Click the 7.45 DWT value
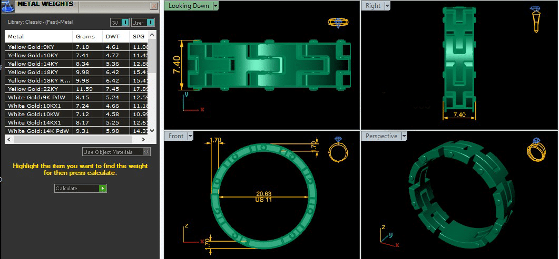 (112, 89)
